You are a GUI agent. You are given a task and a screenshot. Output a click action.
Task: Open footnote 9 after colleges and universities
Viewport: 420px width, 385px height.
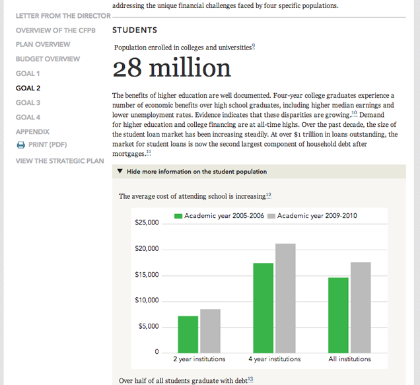(254, 46)
